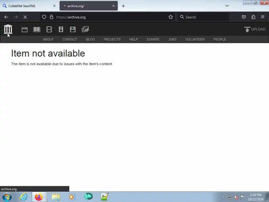Open the Images icon
The height and width of the screenshot is (202, 269).
tap(85, 29)
